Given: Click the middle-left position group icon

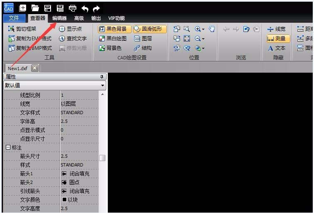Looking at the screenshot, I should point(177,39).
